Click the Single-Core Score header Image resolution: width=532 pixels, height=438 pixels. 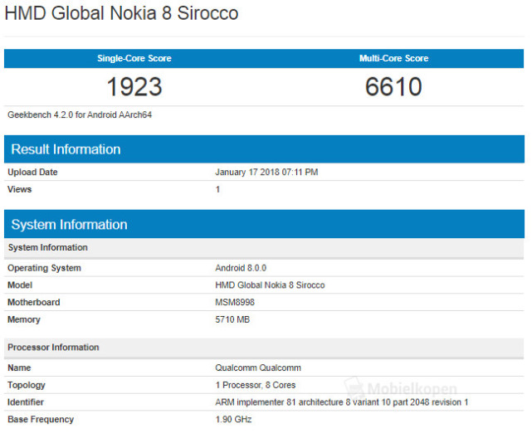(x=134, y=58)
